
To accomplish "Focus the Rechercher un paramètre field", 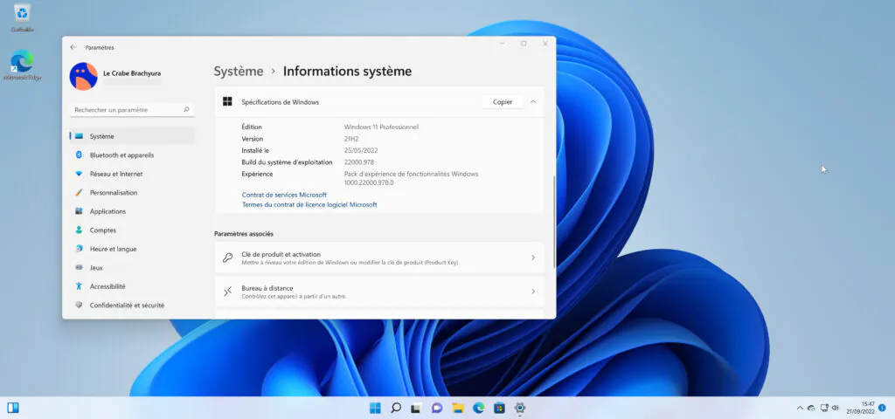I will (x=133, y=109).
